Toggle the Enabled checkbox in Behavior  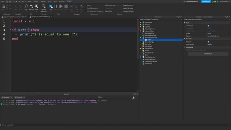(x=209, y=42)
